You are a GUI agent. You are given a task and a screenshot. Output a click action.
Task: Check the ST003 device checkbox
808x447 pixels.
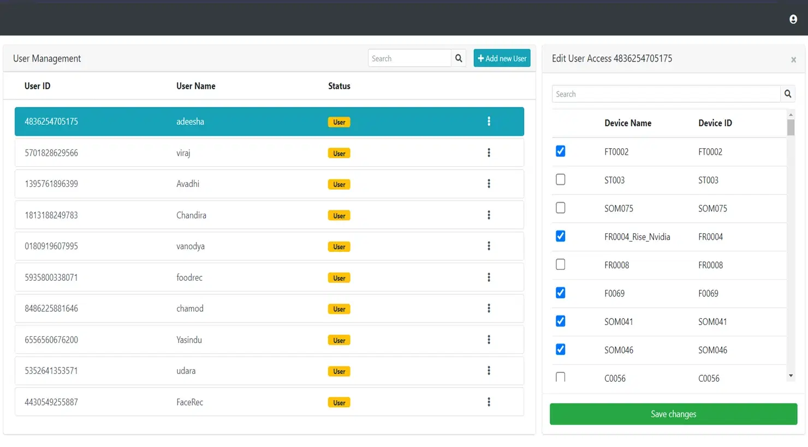tap(560, 179)
